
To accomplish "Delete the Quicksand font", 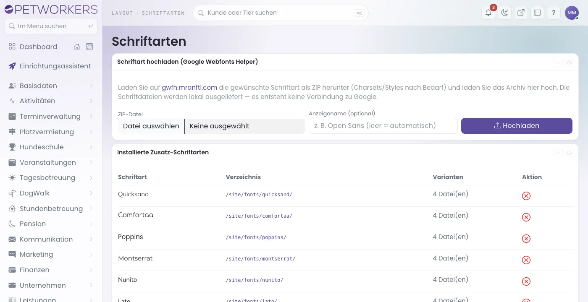I will (x=526, y=196).
